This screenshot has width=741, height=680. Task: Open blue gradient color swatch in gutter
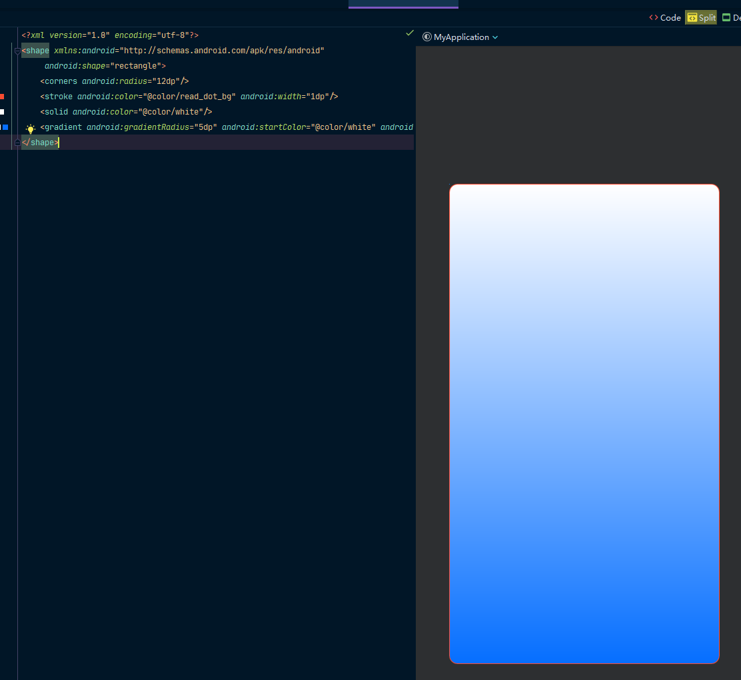click(x=5, y=127)
